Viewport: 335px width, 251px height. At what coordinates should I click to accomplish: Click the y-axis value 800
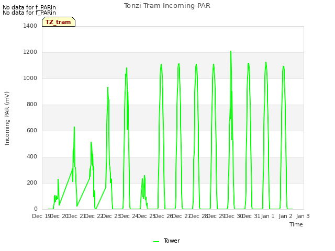(32, 105)
